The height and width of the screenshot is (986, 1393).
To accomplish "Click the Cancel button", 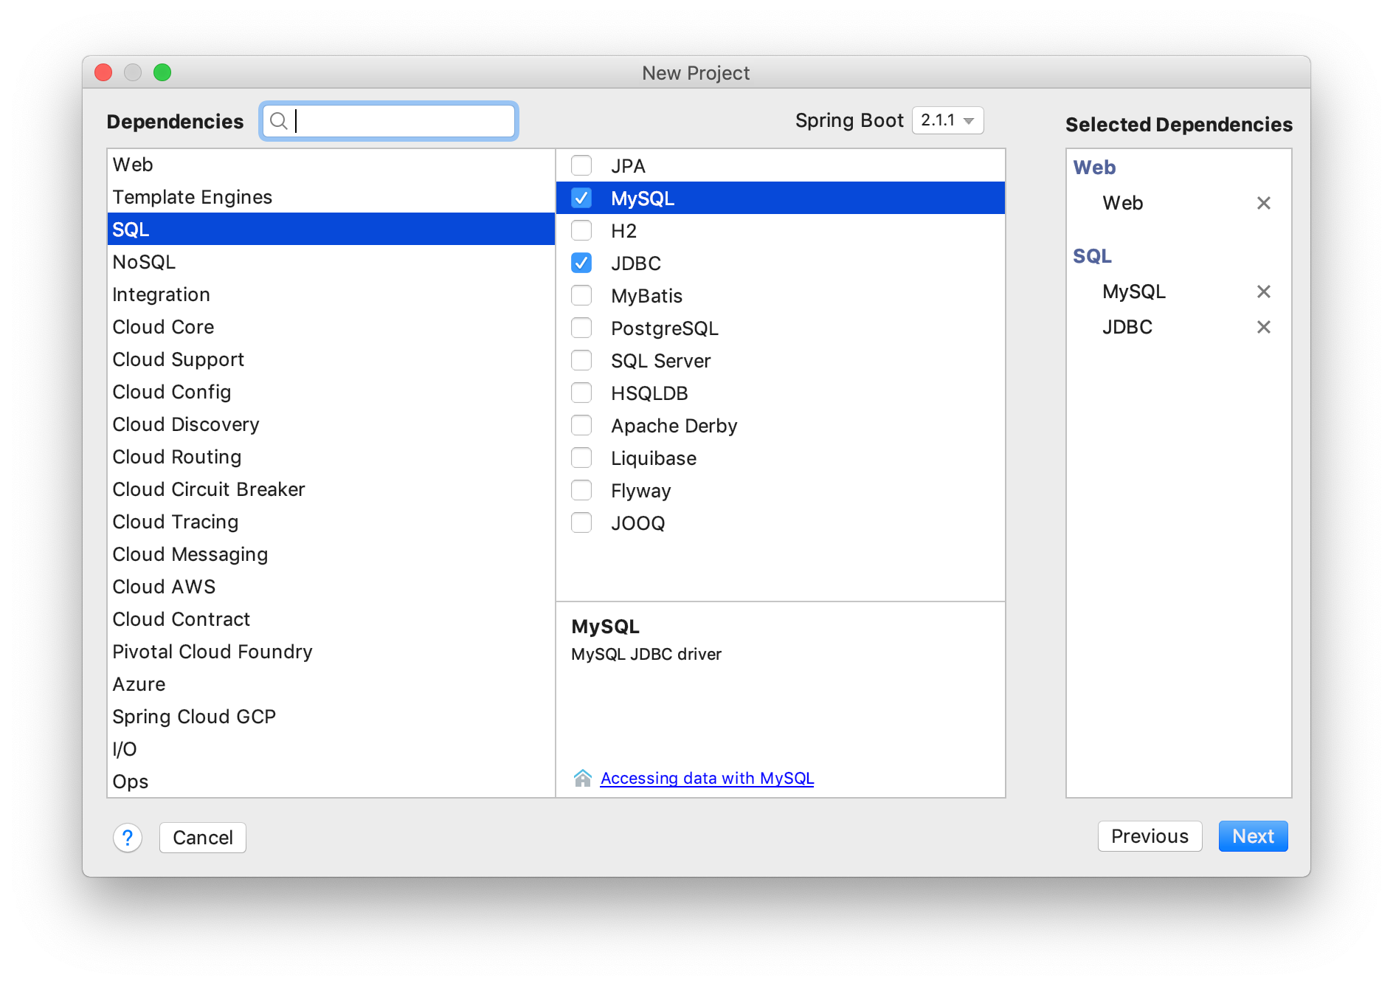I will (x=203, y=838).
